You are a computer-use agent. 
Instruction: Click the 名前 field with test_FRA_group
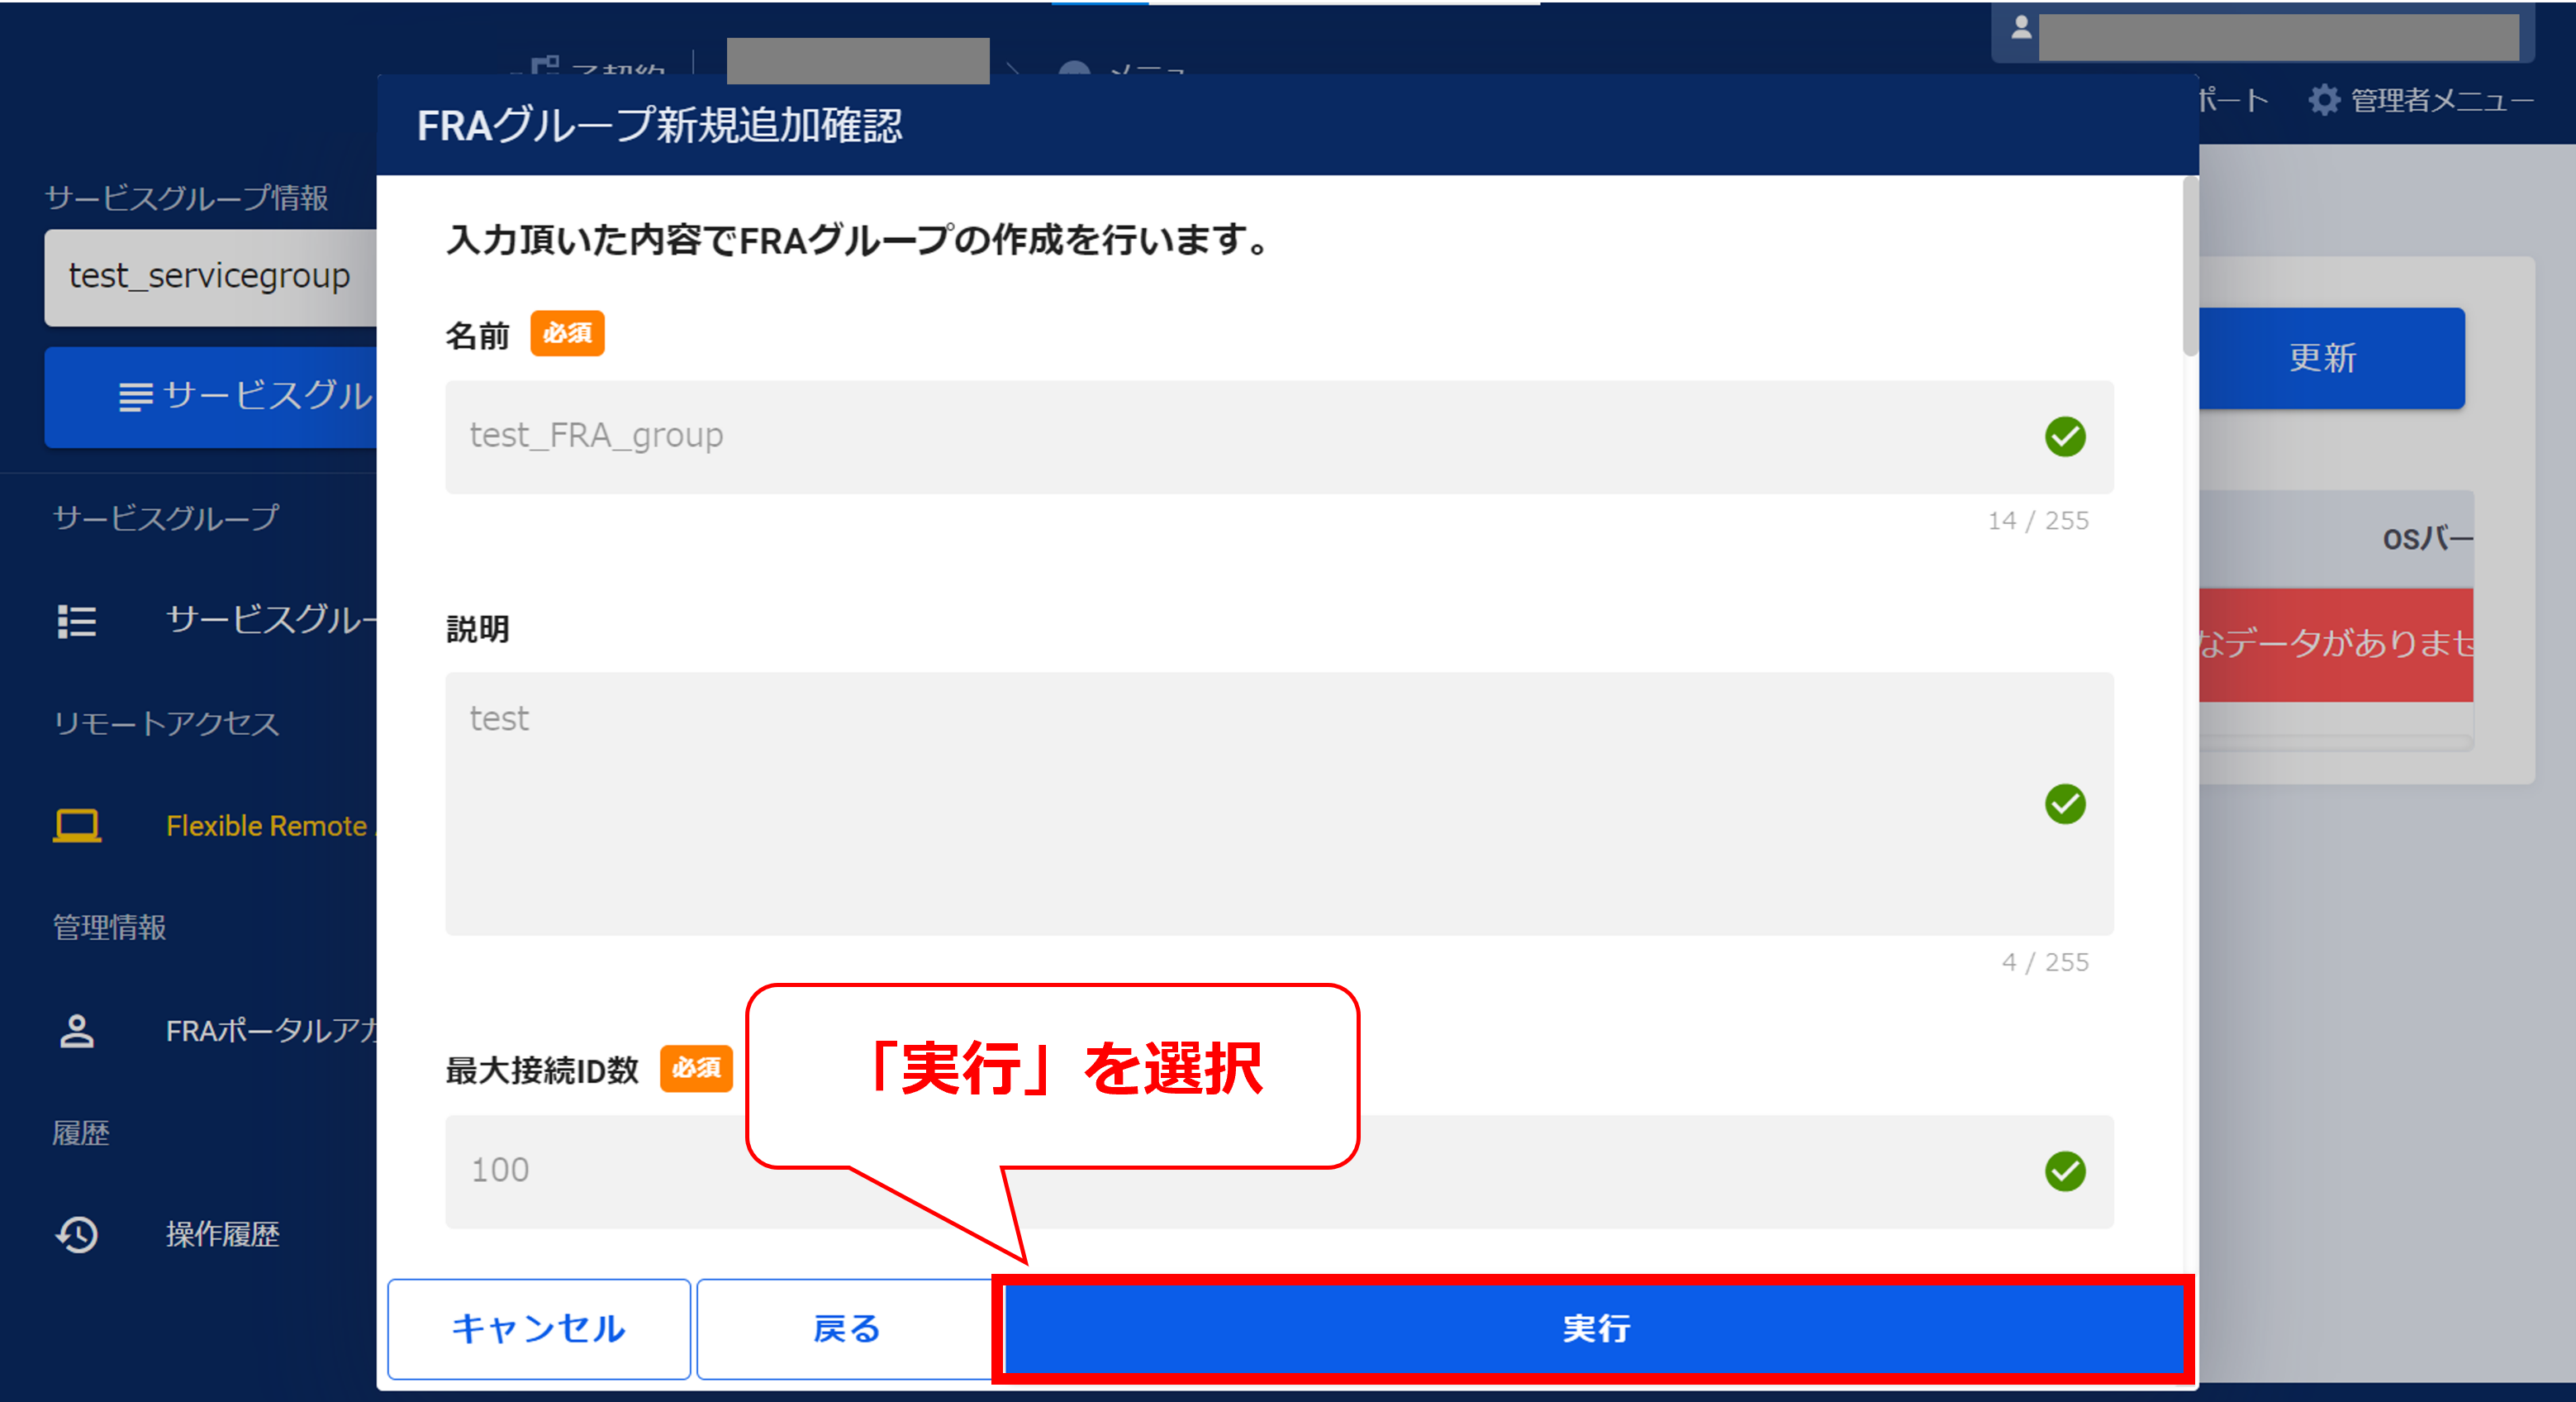click(1200, 436)
